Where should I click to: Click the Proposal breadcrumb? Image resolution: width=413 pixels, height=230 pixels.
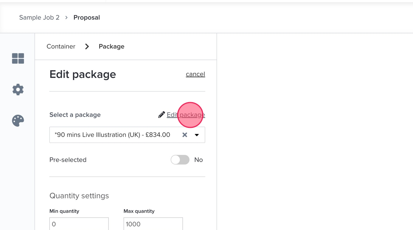tap(87, 18)
